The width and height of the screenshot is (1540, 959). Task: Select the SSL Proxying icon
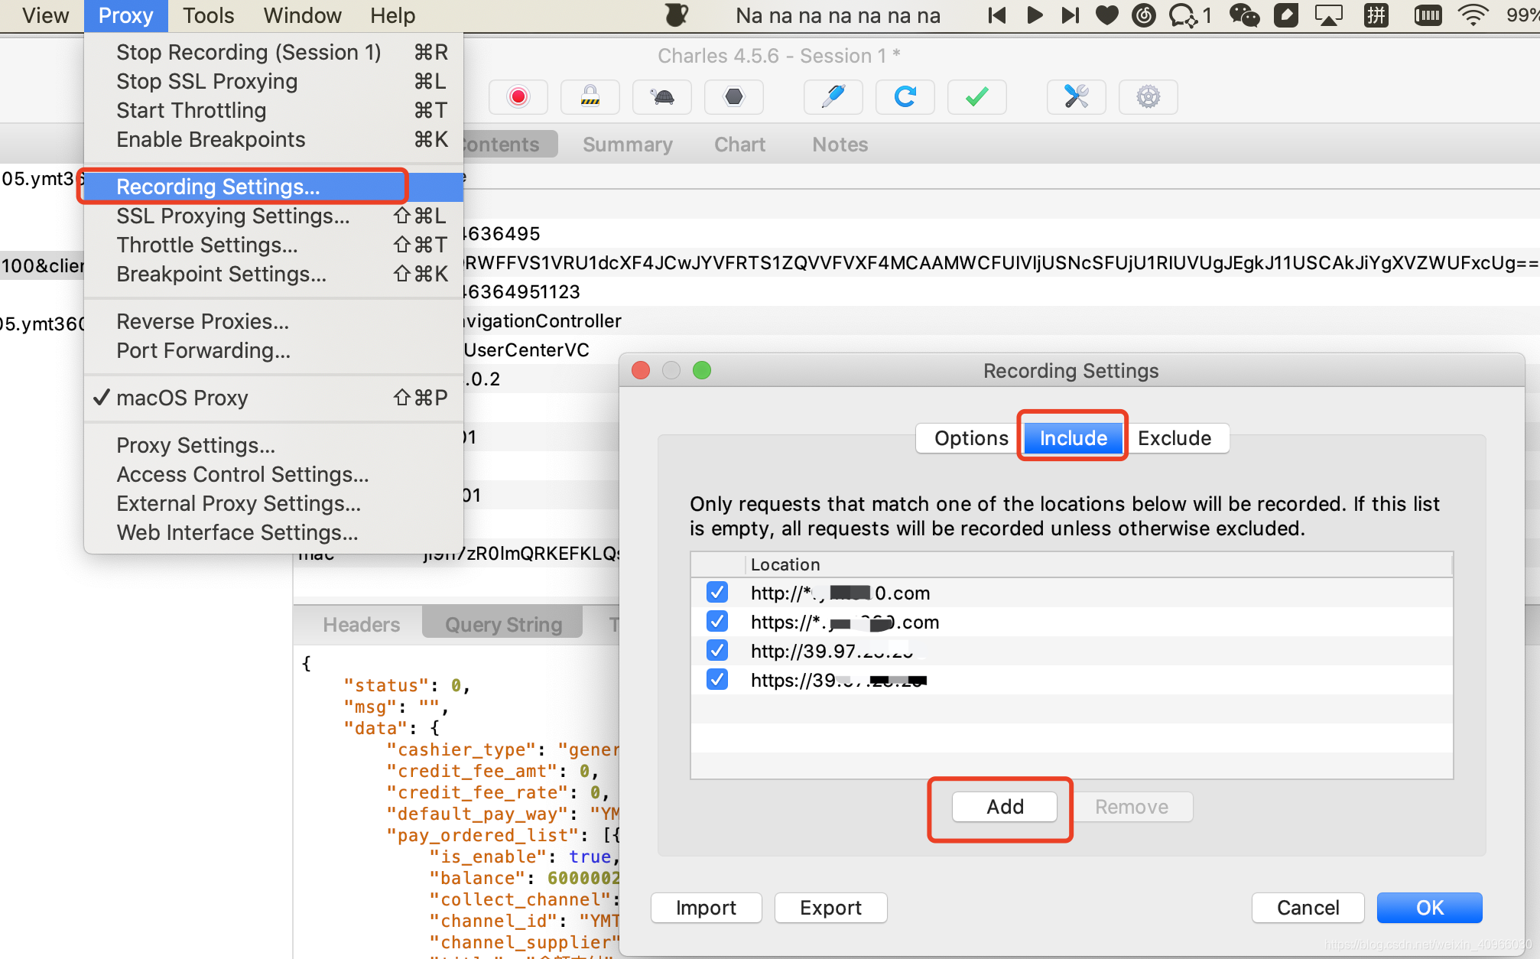589,96
